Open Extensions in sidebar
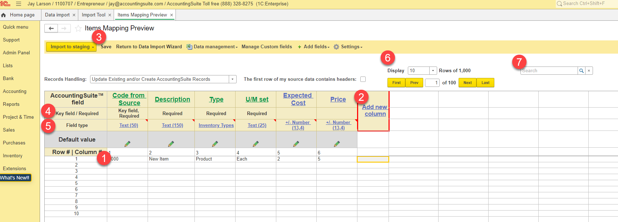 15,169
